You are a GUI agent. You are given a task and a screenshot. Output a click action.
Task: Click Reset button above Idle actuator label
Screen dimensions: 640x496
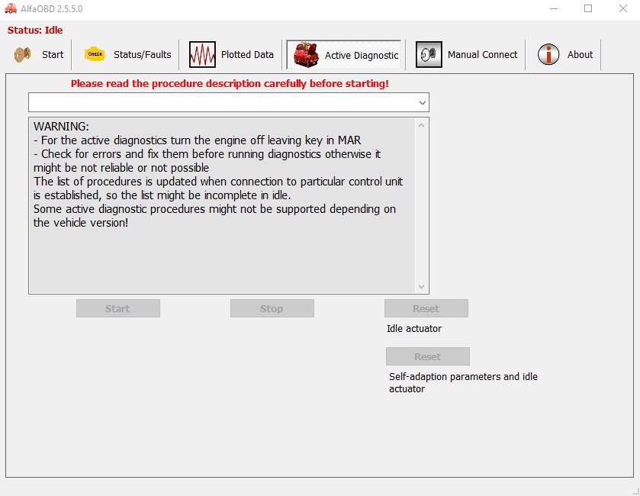426,308
